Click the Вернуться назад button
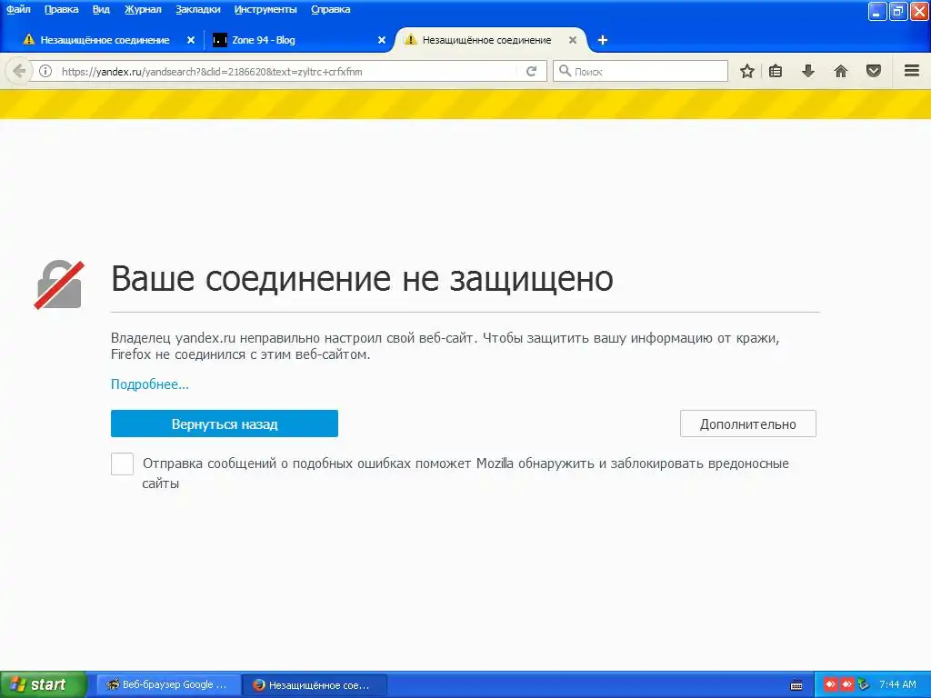The image size is (931, 698). coord(225,424)
